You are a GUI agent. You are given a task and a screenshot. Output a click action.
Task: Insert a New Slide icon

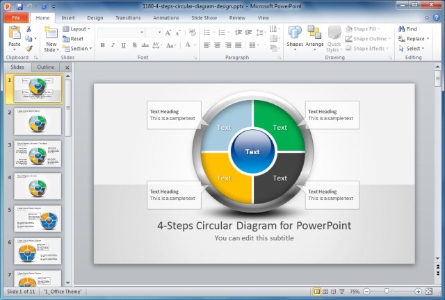coord(51,33)
